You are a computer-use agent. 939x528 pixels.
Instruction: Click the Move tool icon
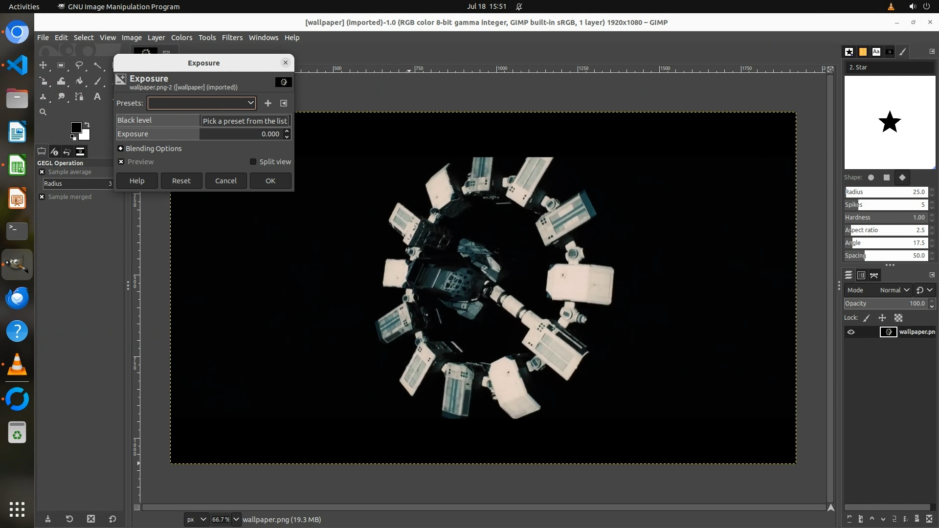(x=43, y=66)
